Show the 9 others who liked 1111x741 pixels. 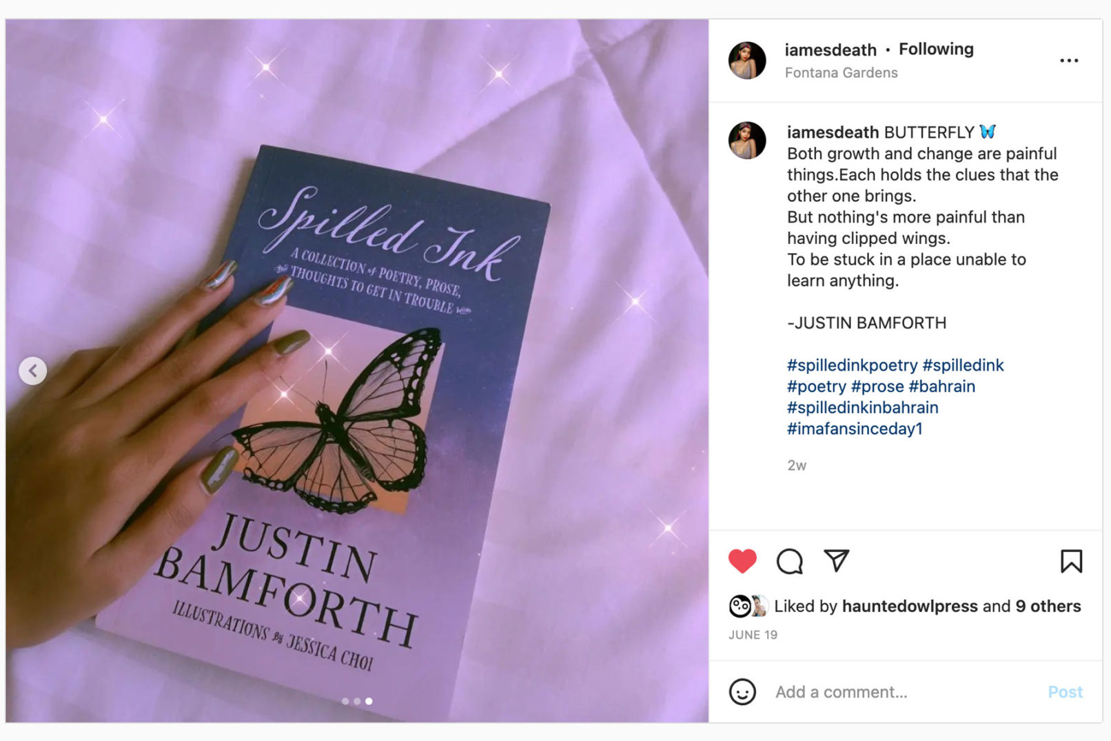[x=1048, y=606]
